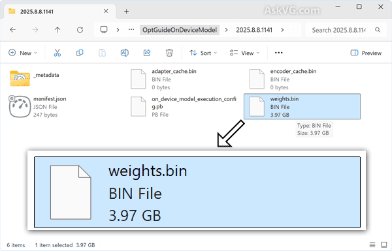
Task: Maximize the Explorer window
Action: coord(359,7)
